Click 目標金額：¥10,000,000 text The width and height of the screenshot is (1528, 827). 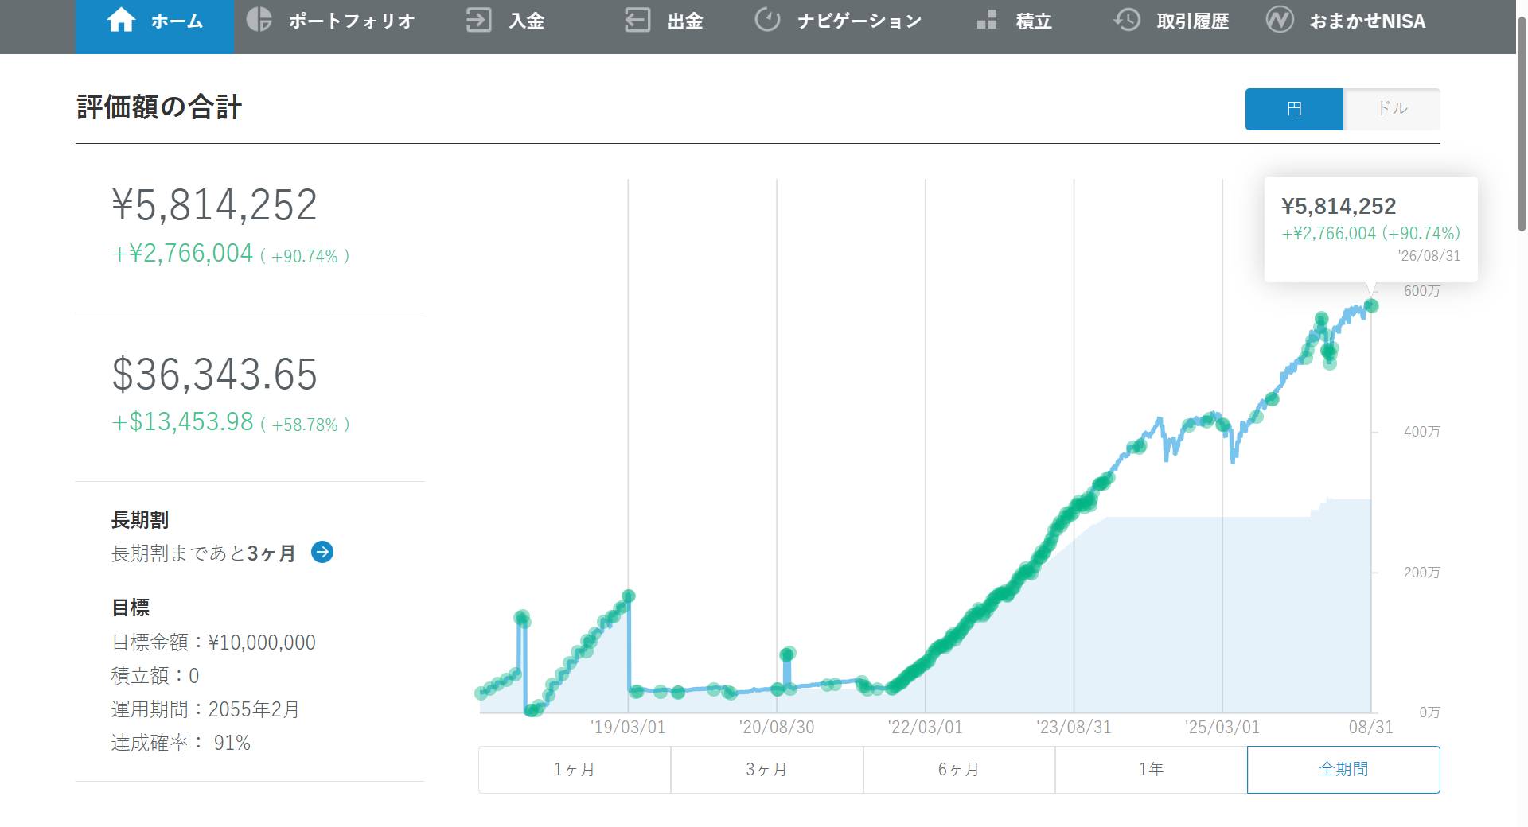point(213,643)
